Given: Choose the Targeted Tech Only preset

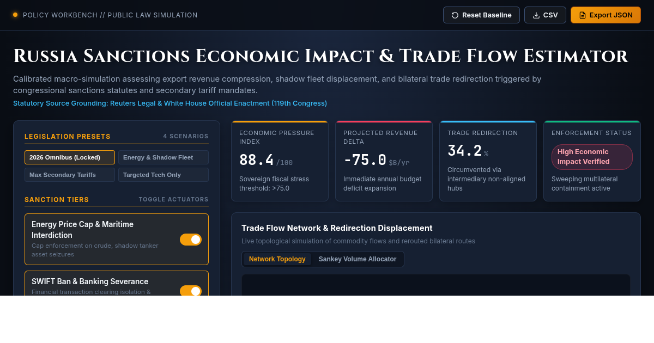Looking at the screenshot, I should [163, 175].
